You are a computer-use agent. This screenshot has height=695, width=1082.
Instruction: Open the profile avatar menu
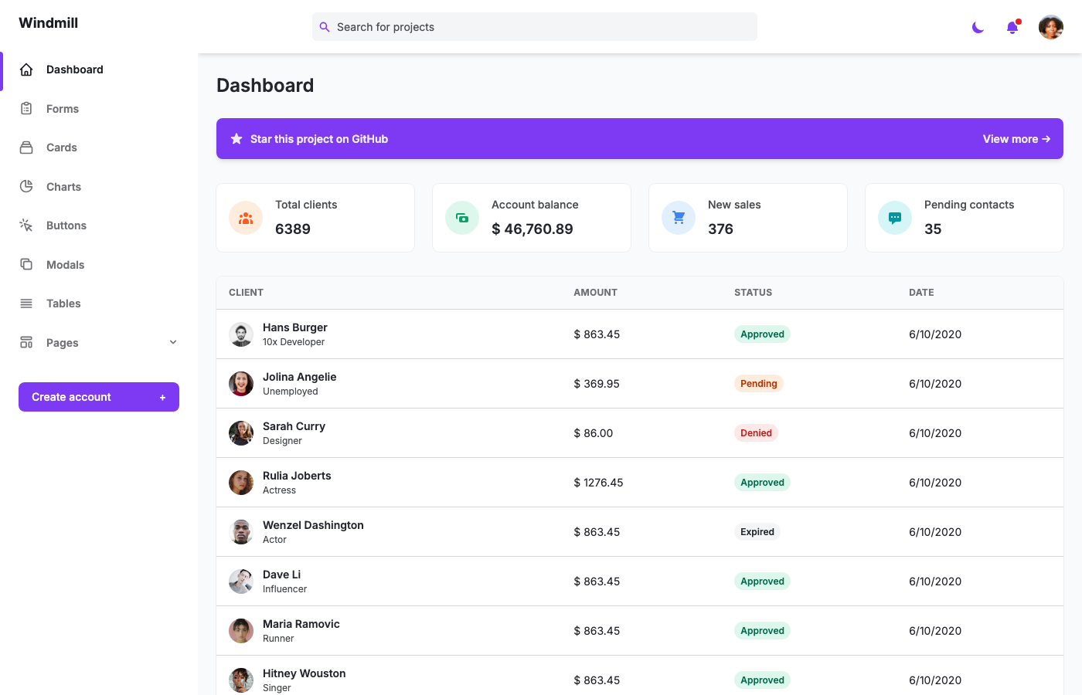(x=1050, y=27)
